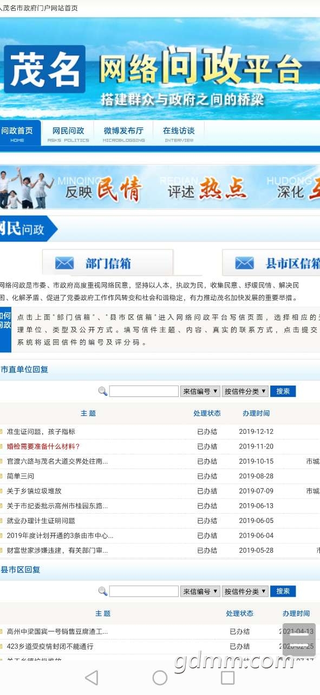This screenshot has width=320, height=695.
Task: Open the red 婚检需要准备什么材料 link
Action: click(x=43, y=446)
